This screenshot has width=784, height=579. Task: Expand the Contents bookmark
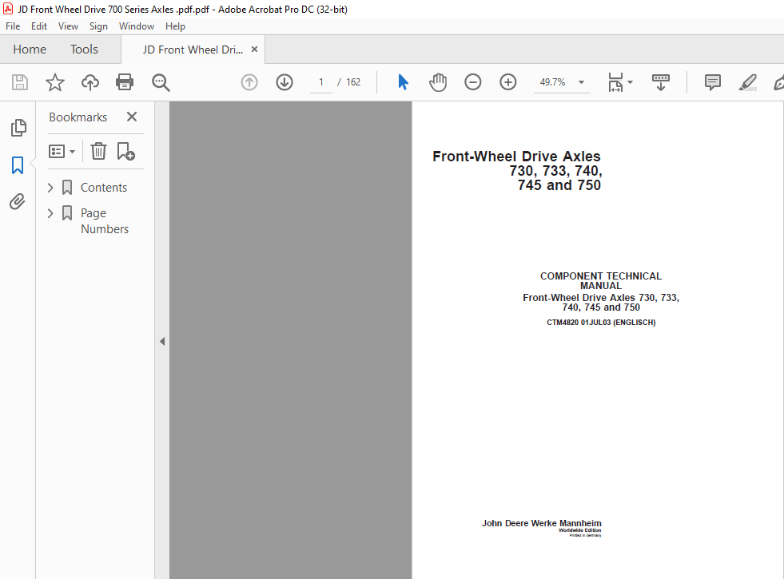pos(50,188)
